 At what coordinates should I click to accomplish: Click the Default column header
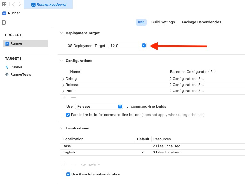[143, 139]
